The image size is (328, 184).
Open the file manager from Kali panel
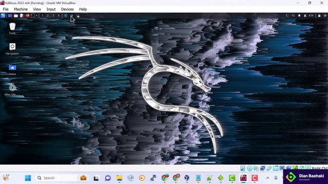pos(16,16)
